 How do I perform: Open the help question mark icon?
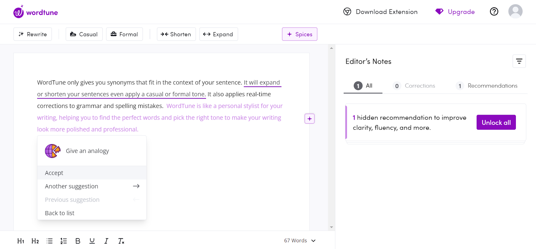click(494, 12)
